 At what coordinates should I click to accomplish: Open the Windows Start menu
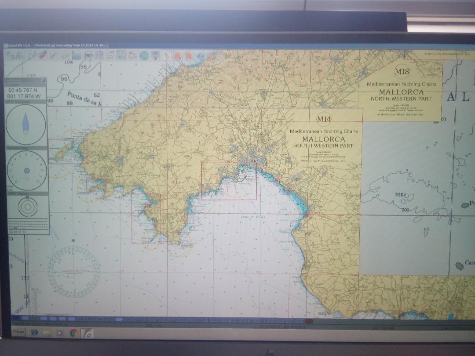19,332
